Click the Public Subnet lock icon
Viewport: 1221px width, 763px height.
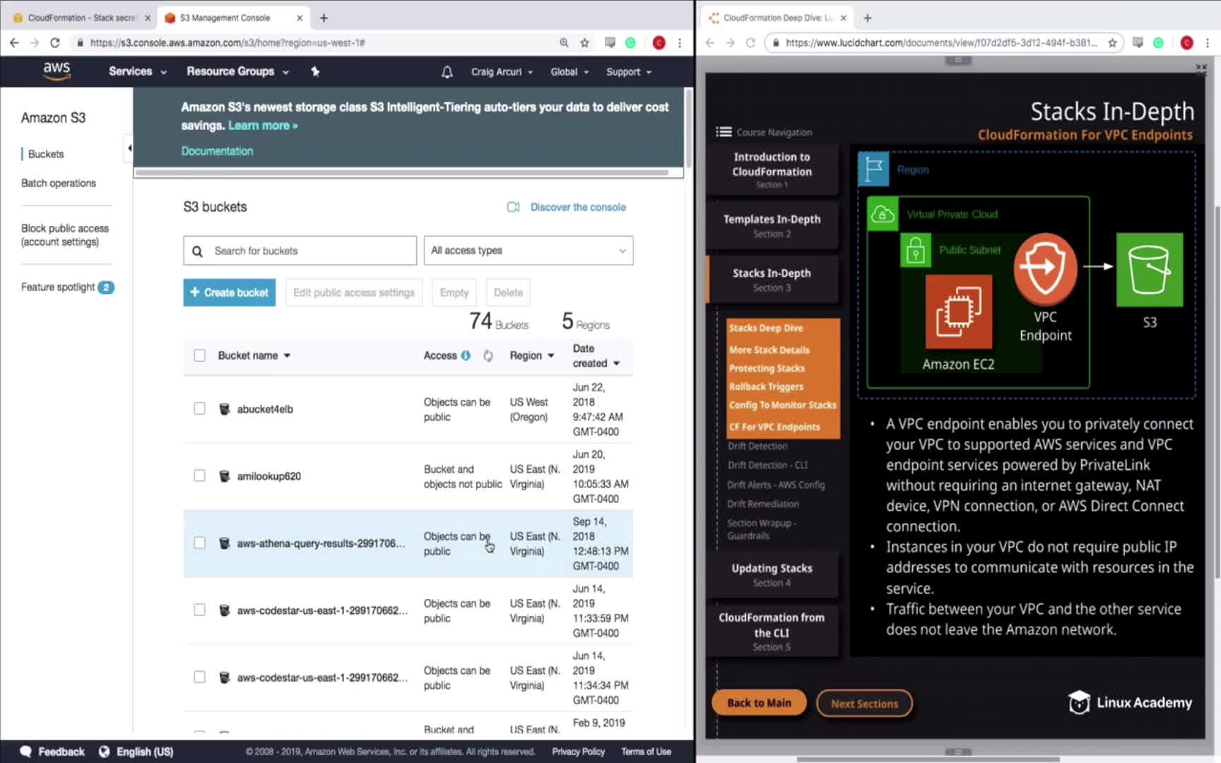coord(916,251)
